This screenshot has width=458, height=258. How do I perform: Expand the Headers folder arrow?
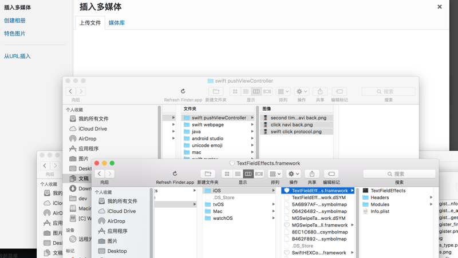(x=431, y=197)
